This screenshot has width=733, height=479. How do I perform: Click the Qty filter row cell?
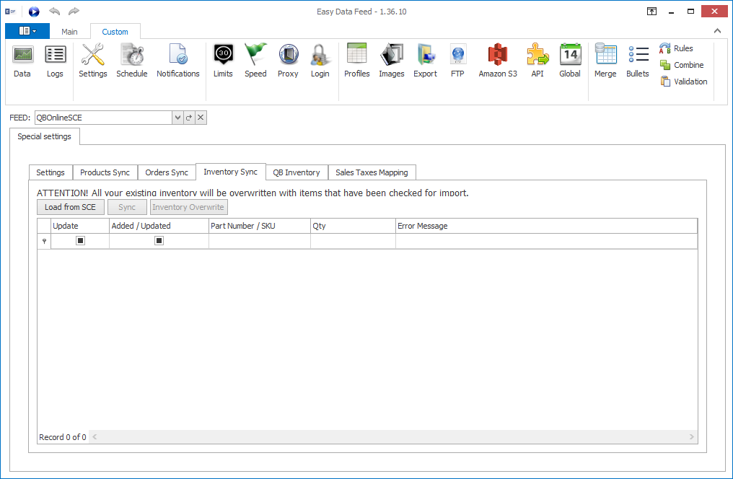pos(353,241)
